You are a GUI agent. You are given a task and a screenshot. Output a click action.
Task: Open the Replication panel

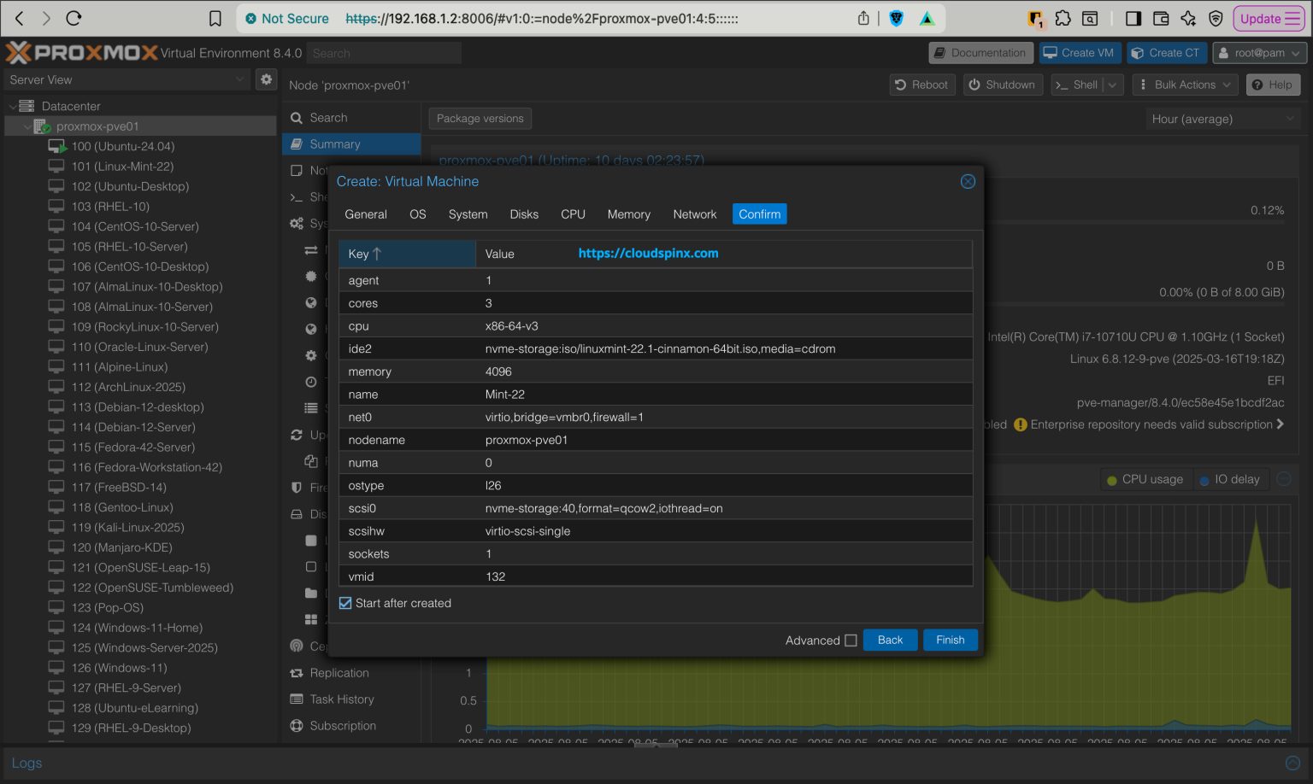(x=339, y=672)
